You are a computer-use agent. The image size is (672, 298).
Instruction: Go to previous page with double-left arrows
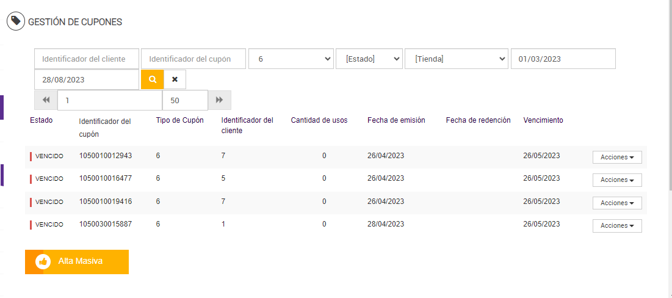(x=46, y=100)
